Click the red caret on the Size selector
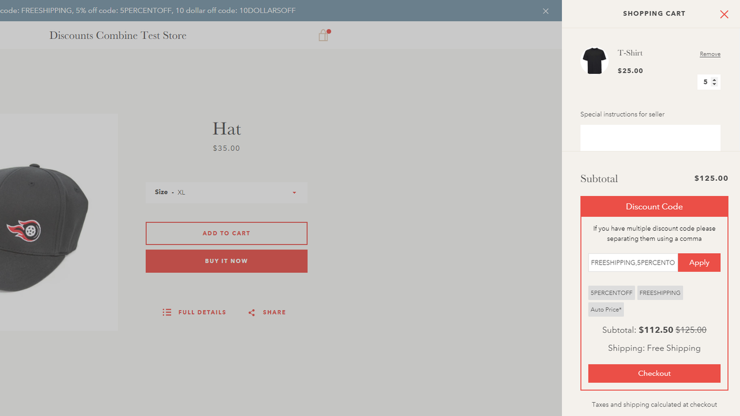Viewport: 740px width, 416px height. [x=294, y=192]
